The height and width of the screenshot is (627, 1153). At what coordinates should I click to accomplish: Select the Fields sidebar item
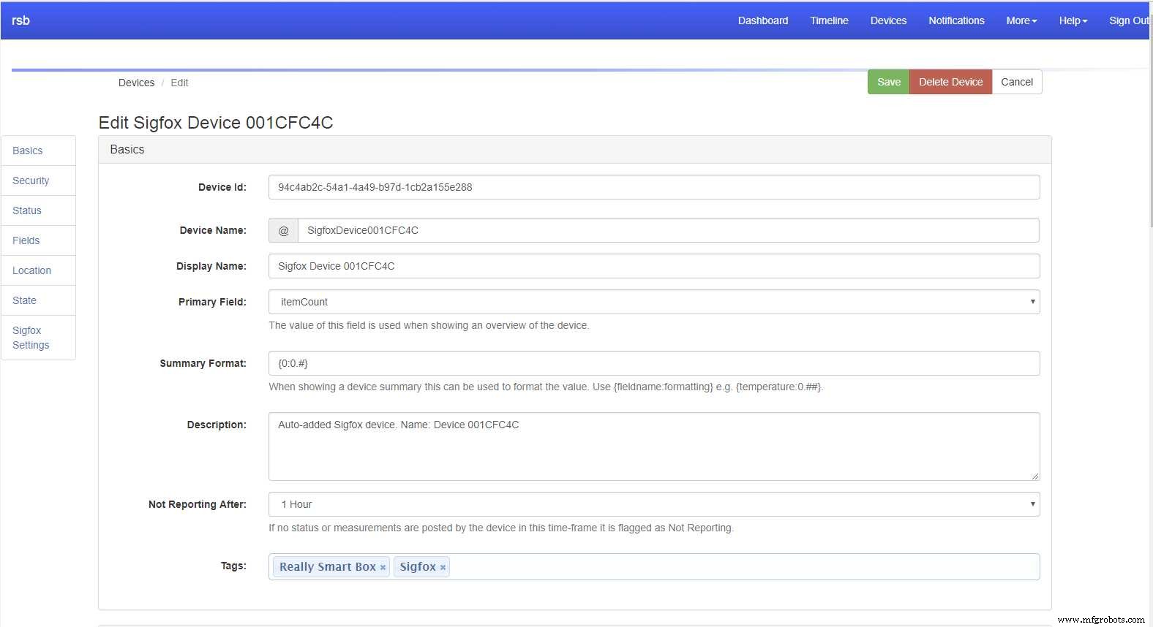[26, 240]
